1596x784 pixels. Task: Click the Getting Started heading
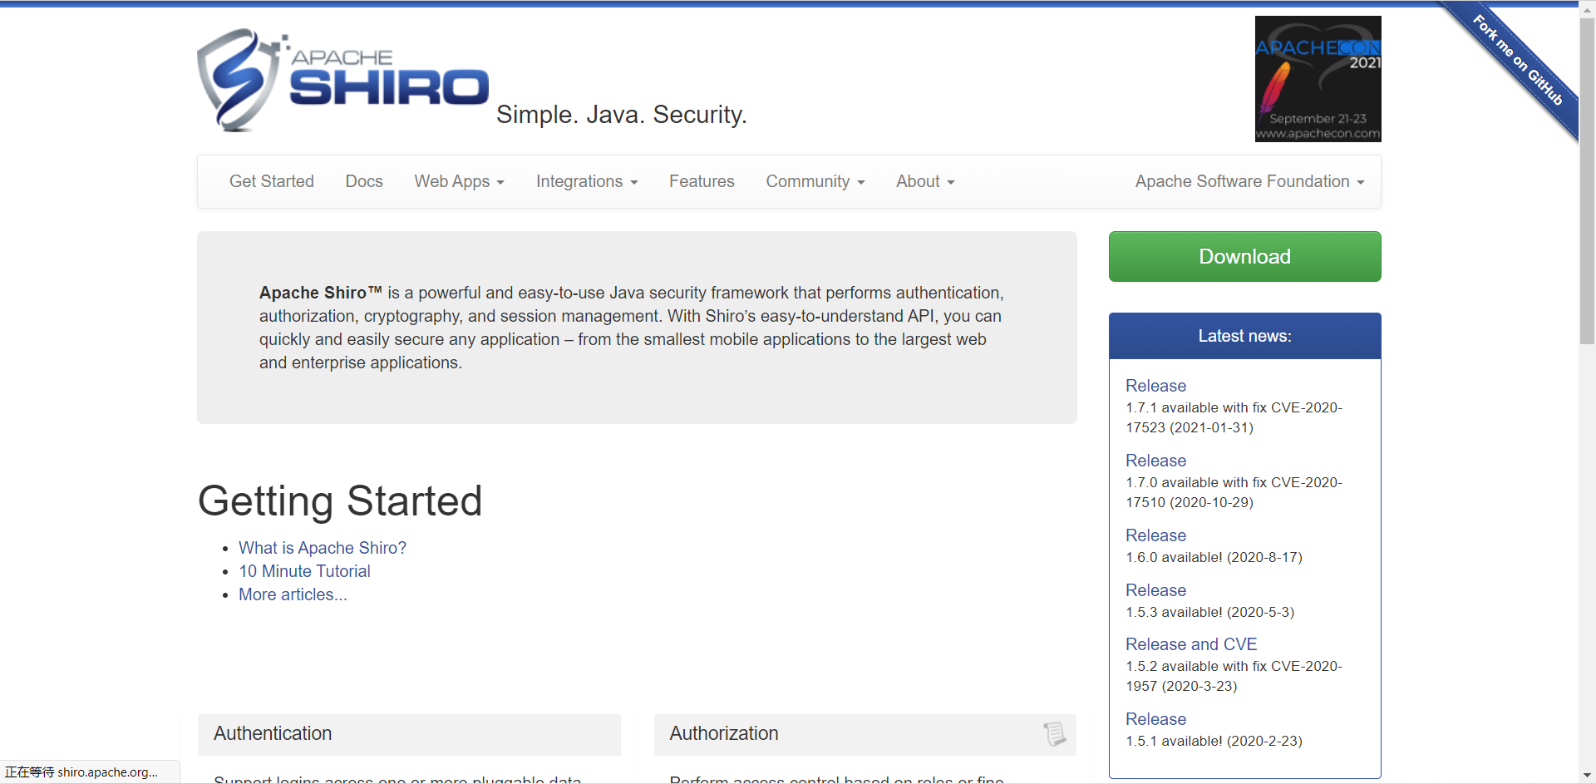[x=340, y=500]
